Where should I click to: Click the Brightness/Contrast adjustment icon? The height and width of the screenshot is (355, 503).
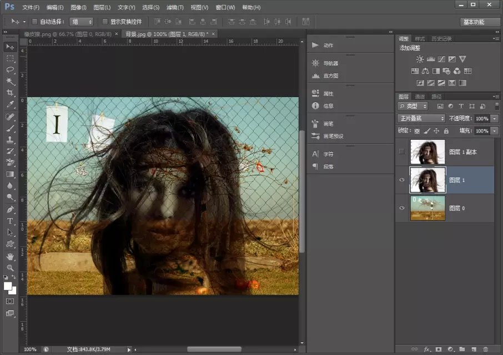pos(420,59)
